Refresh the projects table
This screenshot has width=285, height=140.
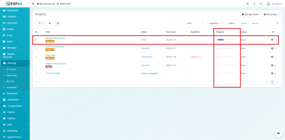click(58, 23)
